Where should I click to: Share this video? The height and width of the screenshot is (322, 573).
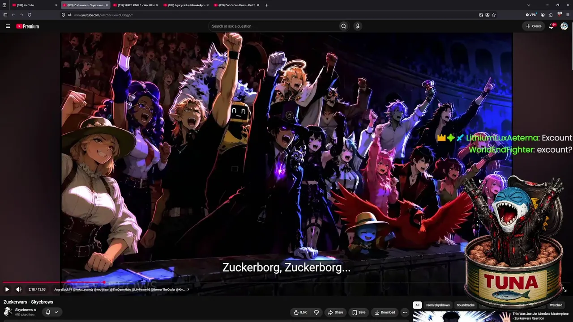tap(335, 312)
